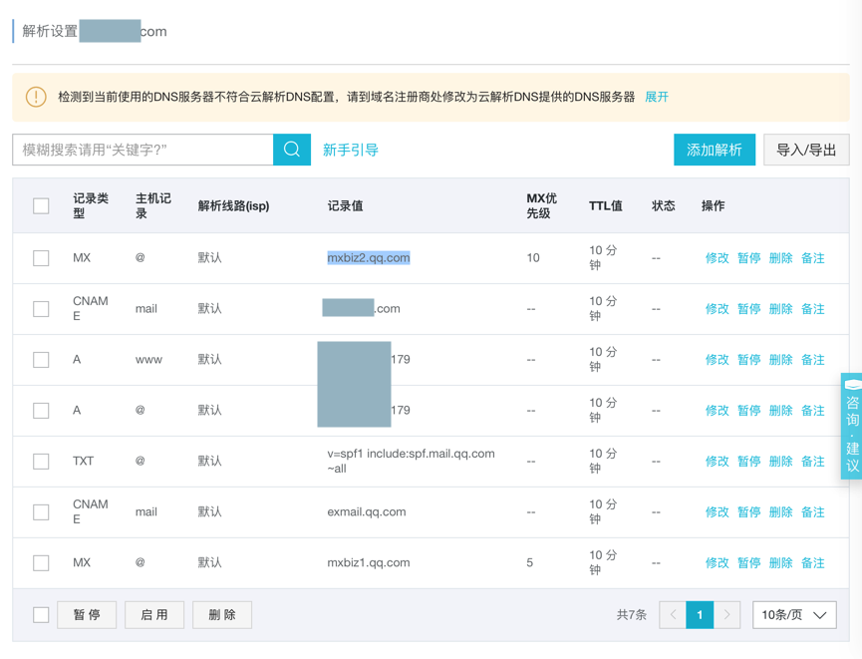This screenshot has width=862, height=659.
Task: Click 删除 for the www A record
Action: click(781, 360)
